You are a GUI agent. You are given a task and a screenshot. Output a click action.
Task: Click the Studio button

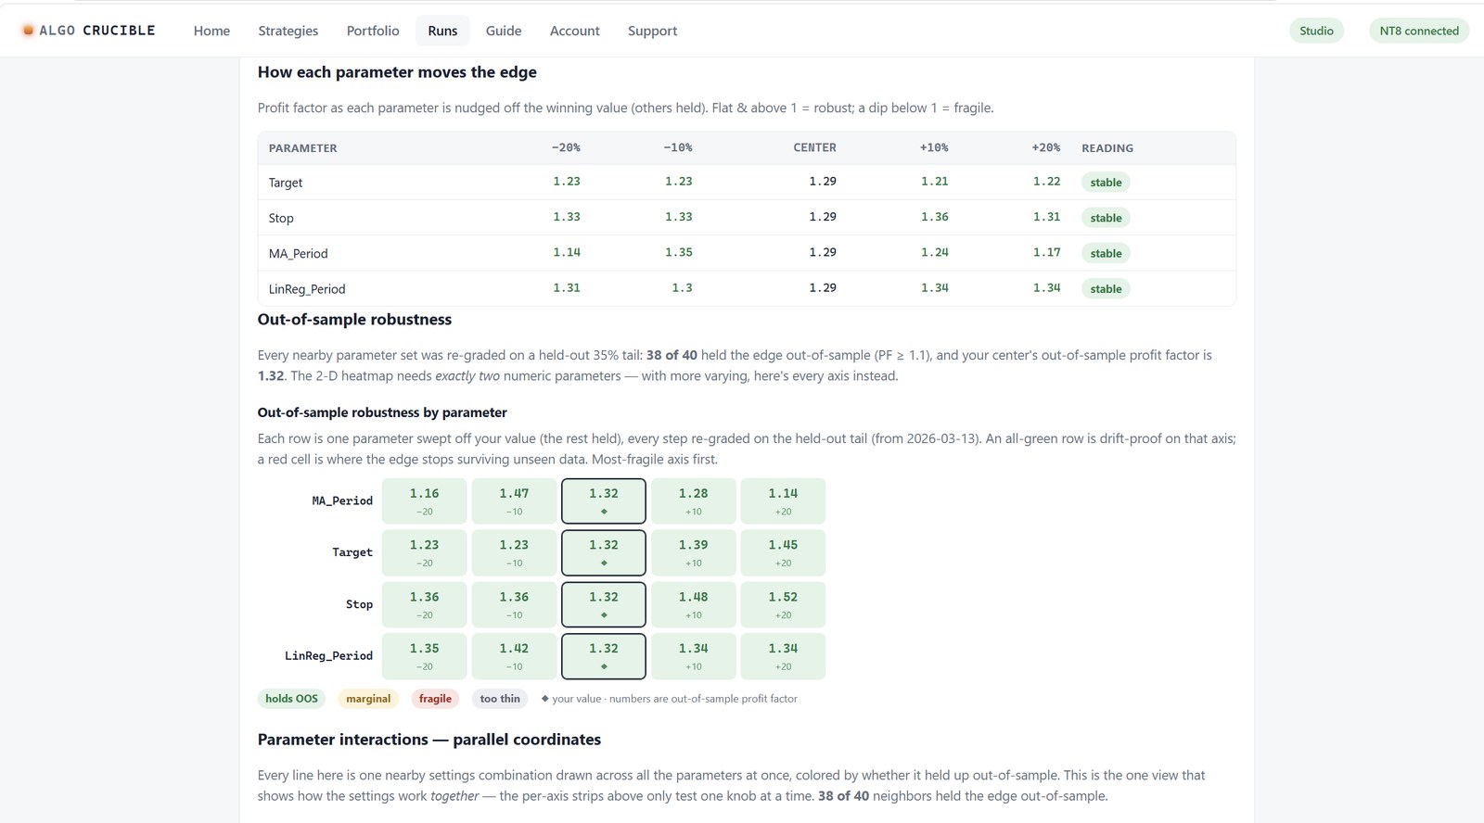(x=1316, y=31)
